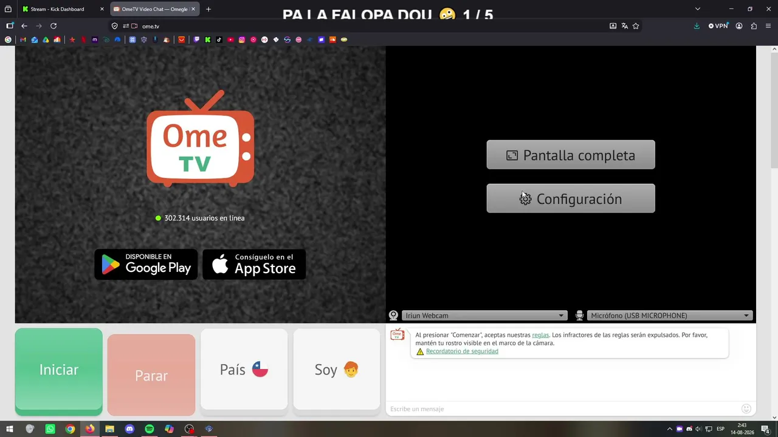
Task: Expand the Micrófono USB MICROPHONE dropdown
Action: click(x=670, y=316)
